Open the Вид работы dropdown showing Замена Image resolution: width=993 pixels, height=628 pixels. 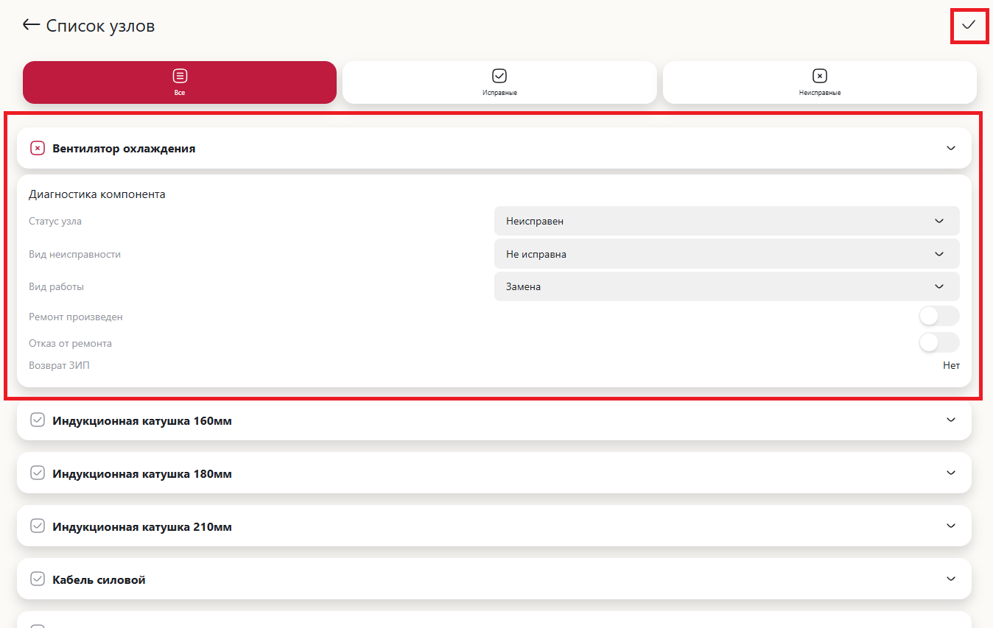(726, 286)
